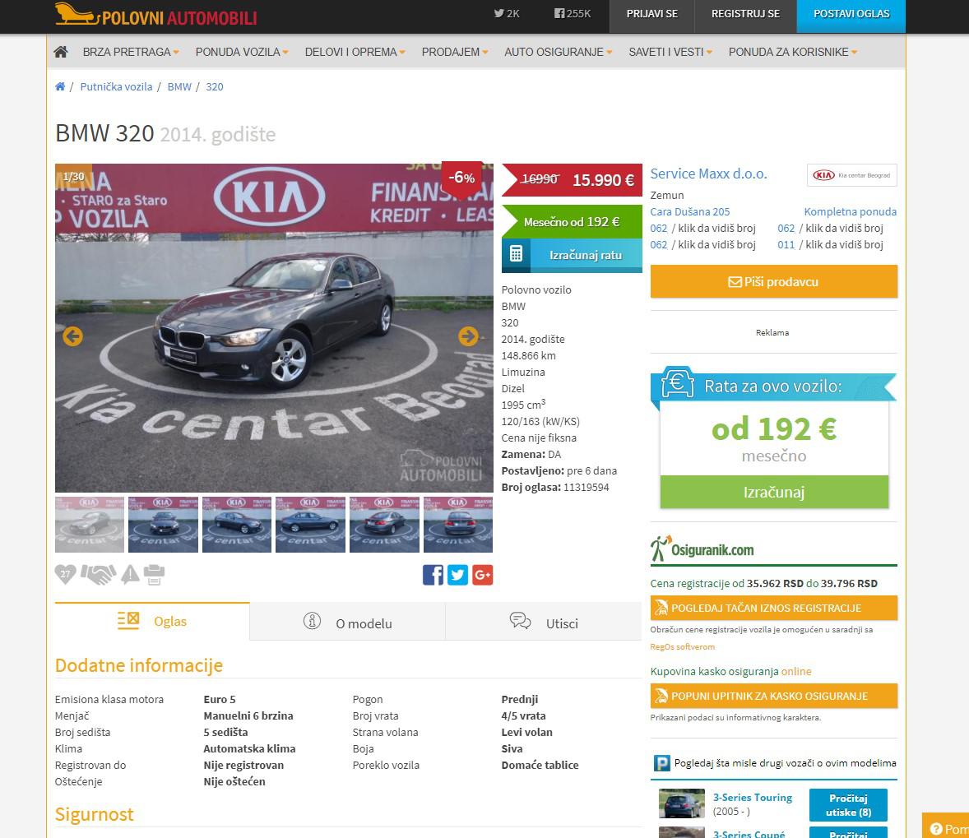This screenshot has height=838, width=969.
Task: Click REGISTRUJ SE in top bar
Action: coord(745,15)
